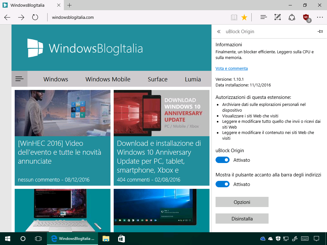The height and width of the screenshot is (245, 327).
Task: Click 'nessun commento - 08/12/2016' text
Action: point(54,180)
